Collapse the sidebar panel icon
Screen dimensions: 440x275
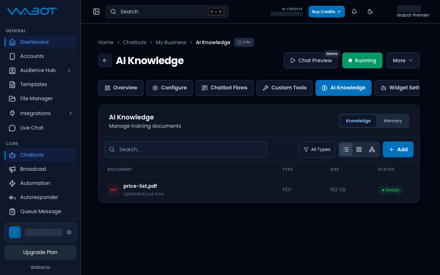click(96, 12)
